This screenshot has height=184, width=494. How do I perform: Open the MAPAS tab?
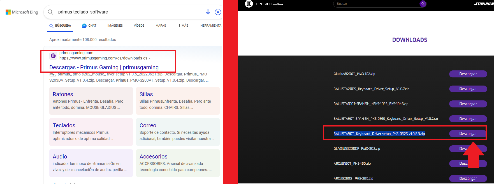[x=161, y=26]
